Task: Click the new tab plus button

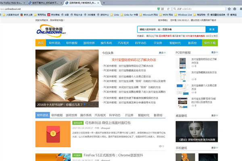Action: click(104, 2)
